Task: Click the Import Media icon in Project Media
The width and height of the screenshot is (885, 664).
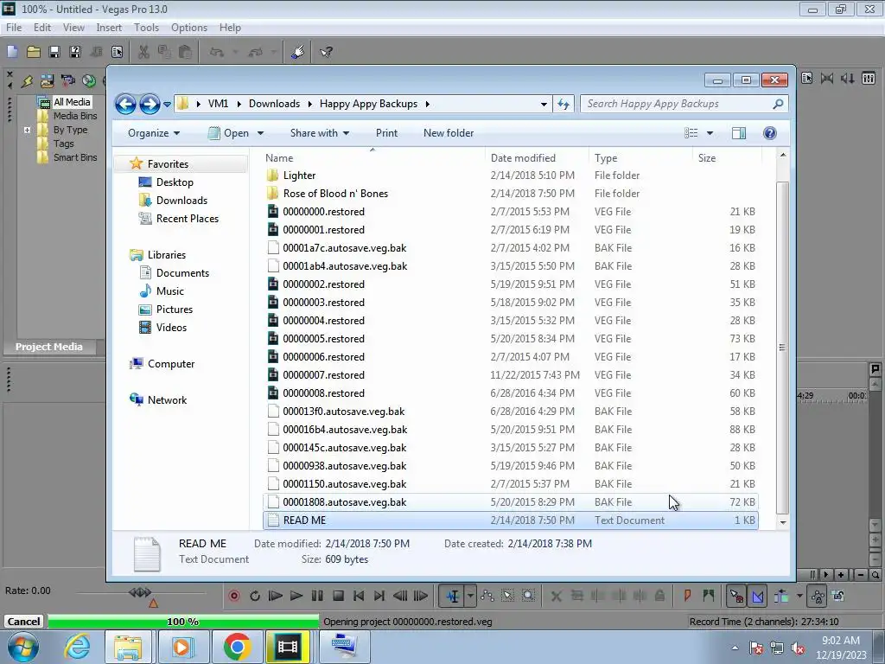Action: (47, 80)
